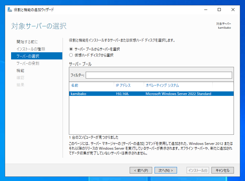This screenshot has width=245, height=181.
Task: Close the wizard window
Action: [233, 10]
